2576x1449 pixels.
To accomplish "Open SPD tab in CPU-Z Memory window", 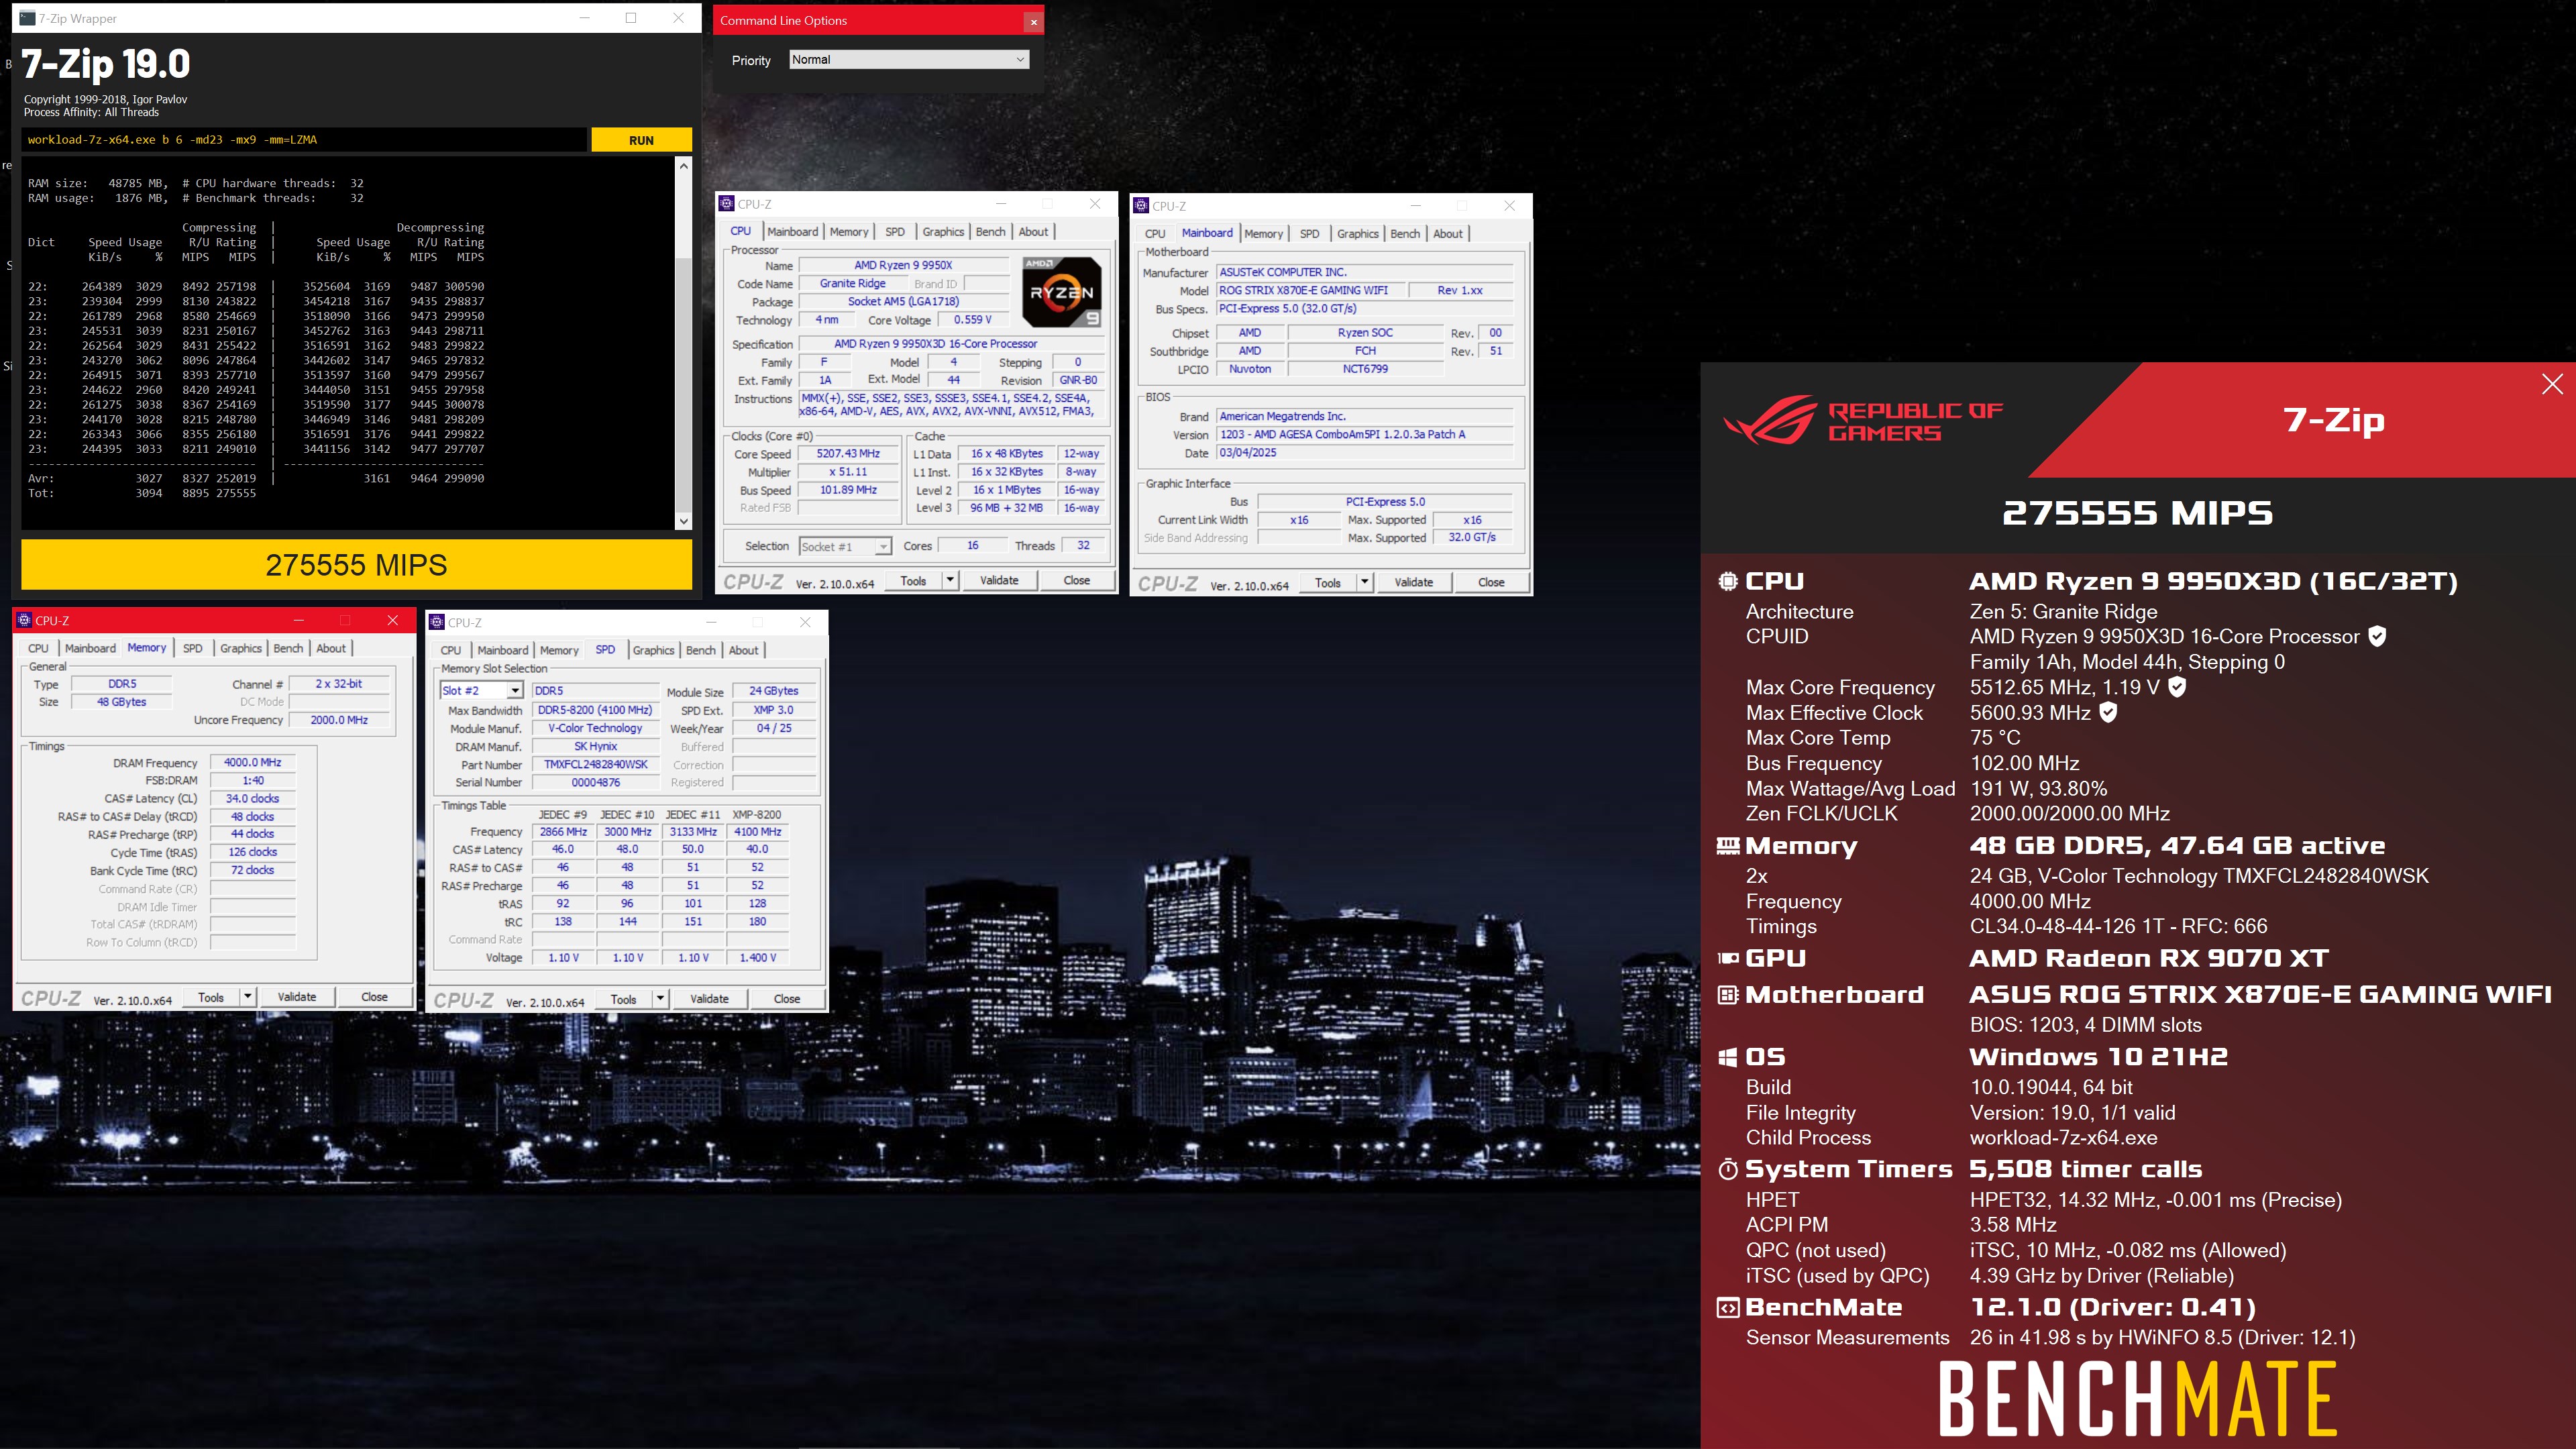I will pyautogui.click(x=193, y=649).
